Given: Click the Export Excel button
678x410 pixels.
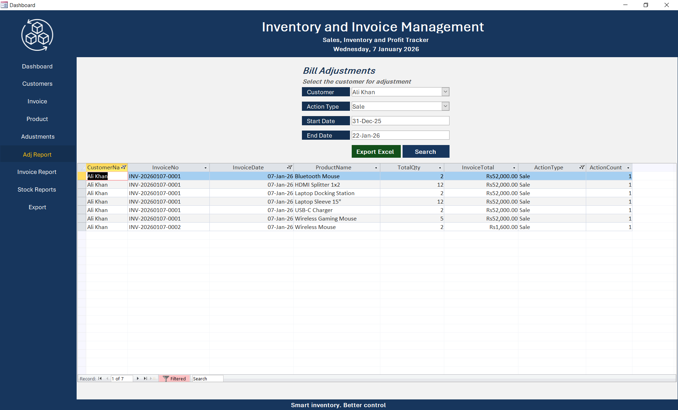Looking at the screenshot, I should coord(376,151).
